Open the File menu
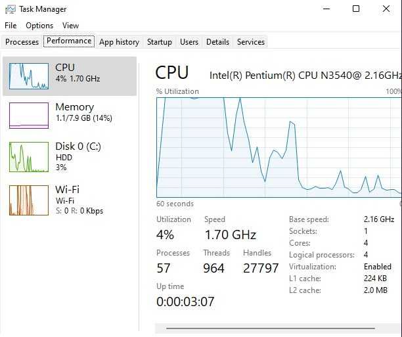The width and height of the screenshot is (402, 337). point(11,26)
